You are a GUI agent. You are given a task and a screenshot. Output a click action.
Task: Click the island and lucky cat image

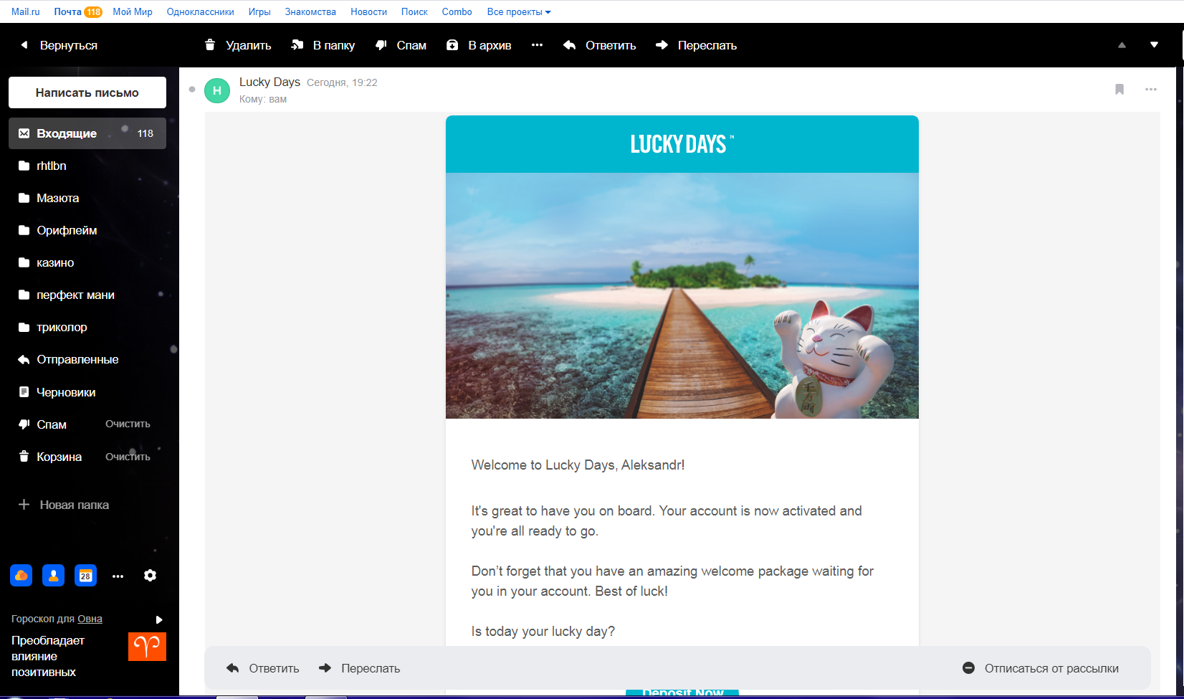[x=682, y=295]
